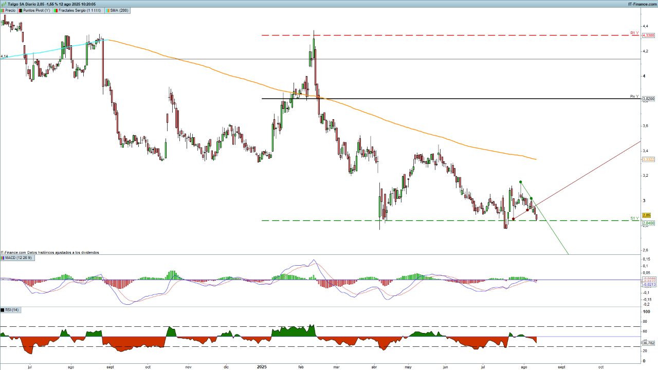Click the MACD indicator color icon
Image resolution: width=658 pixels, height=370 pixels.
[2, 257]
